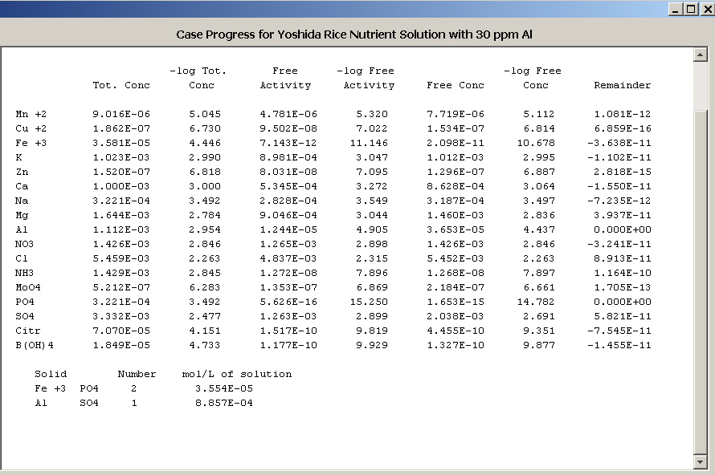715x475 pixels.
Task: Click SO4 free concentration 2.038E-03
Action: 455,316
